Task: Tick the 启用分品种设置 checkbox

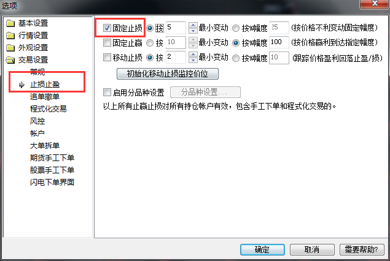Action: [107, 93]
